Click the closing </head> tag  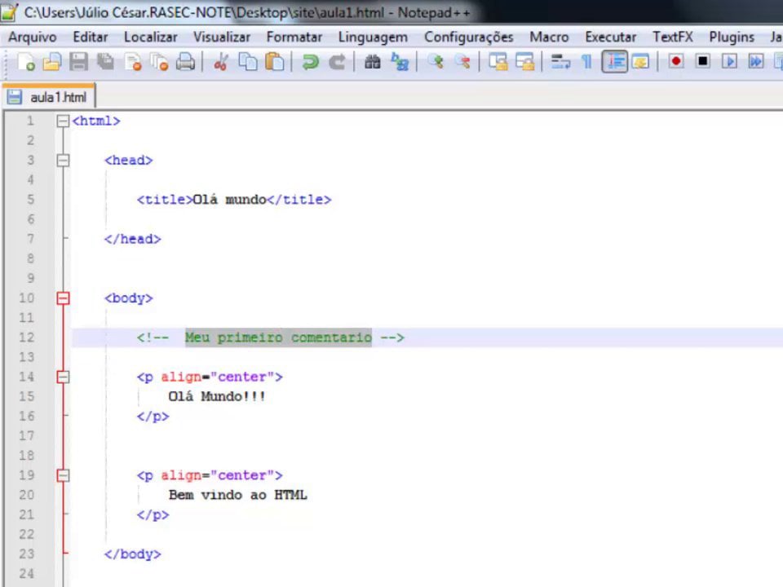coord(133,239)
